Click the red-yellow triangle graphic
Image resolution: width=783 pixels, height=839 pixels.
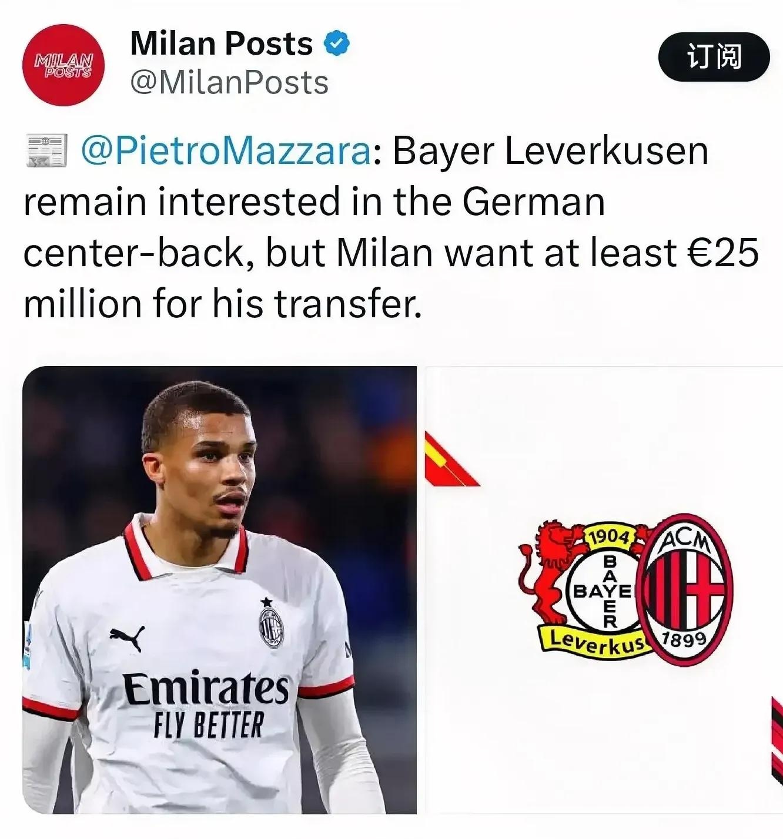tap(451, 459)
